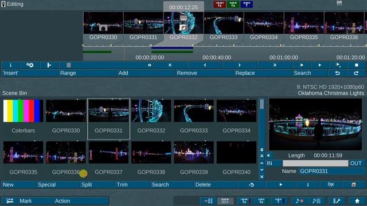Image resolution: width=367 pixels, height=206 pixels.
Task: Open storyboard settings gear icon
Action: click(x=30, y=65)
